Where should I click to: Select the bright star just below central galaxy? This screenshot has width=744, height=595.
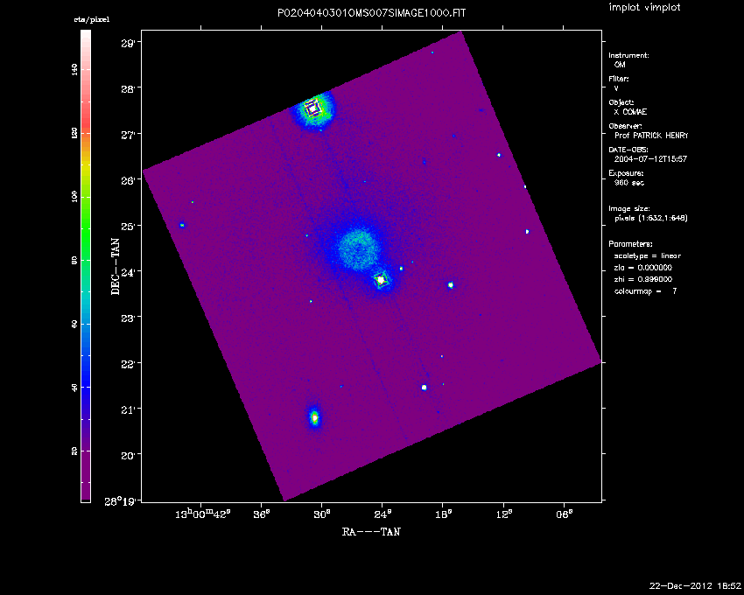click(382, 280)
